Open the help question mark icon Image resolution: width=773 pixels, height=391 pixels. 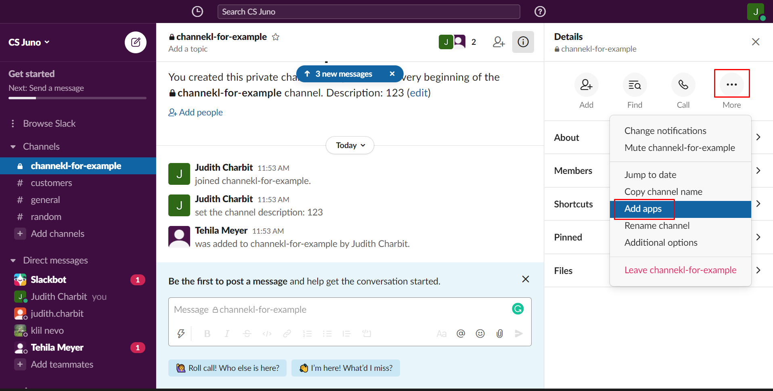(x=540, y=12)
